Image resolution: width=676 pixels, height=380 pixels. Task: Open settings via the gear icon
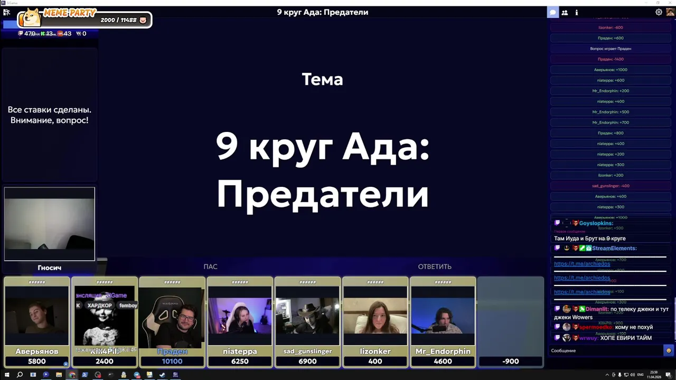coord(659,12)
